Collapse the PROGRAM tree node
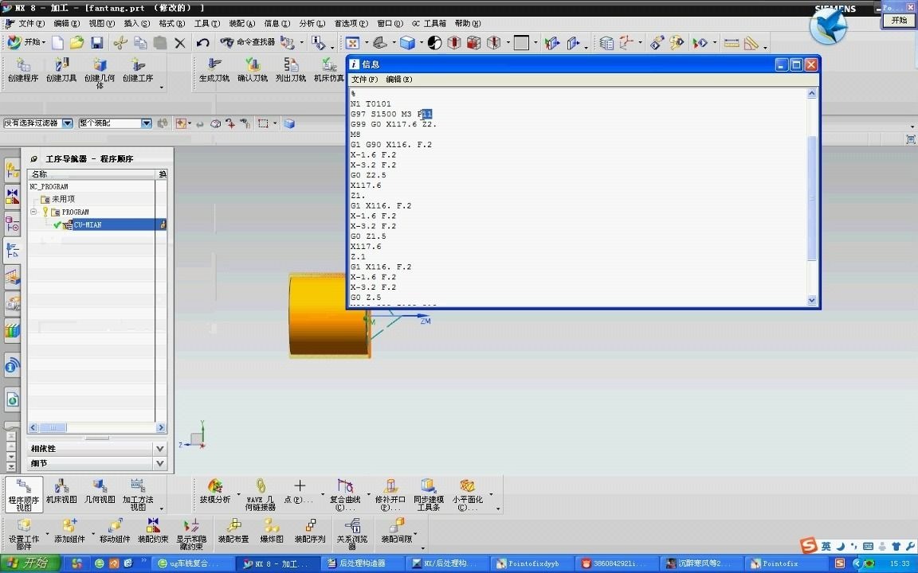Image resolution: width=918 pixels, height=573 pixels. [x=34, y=212]
